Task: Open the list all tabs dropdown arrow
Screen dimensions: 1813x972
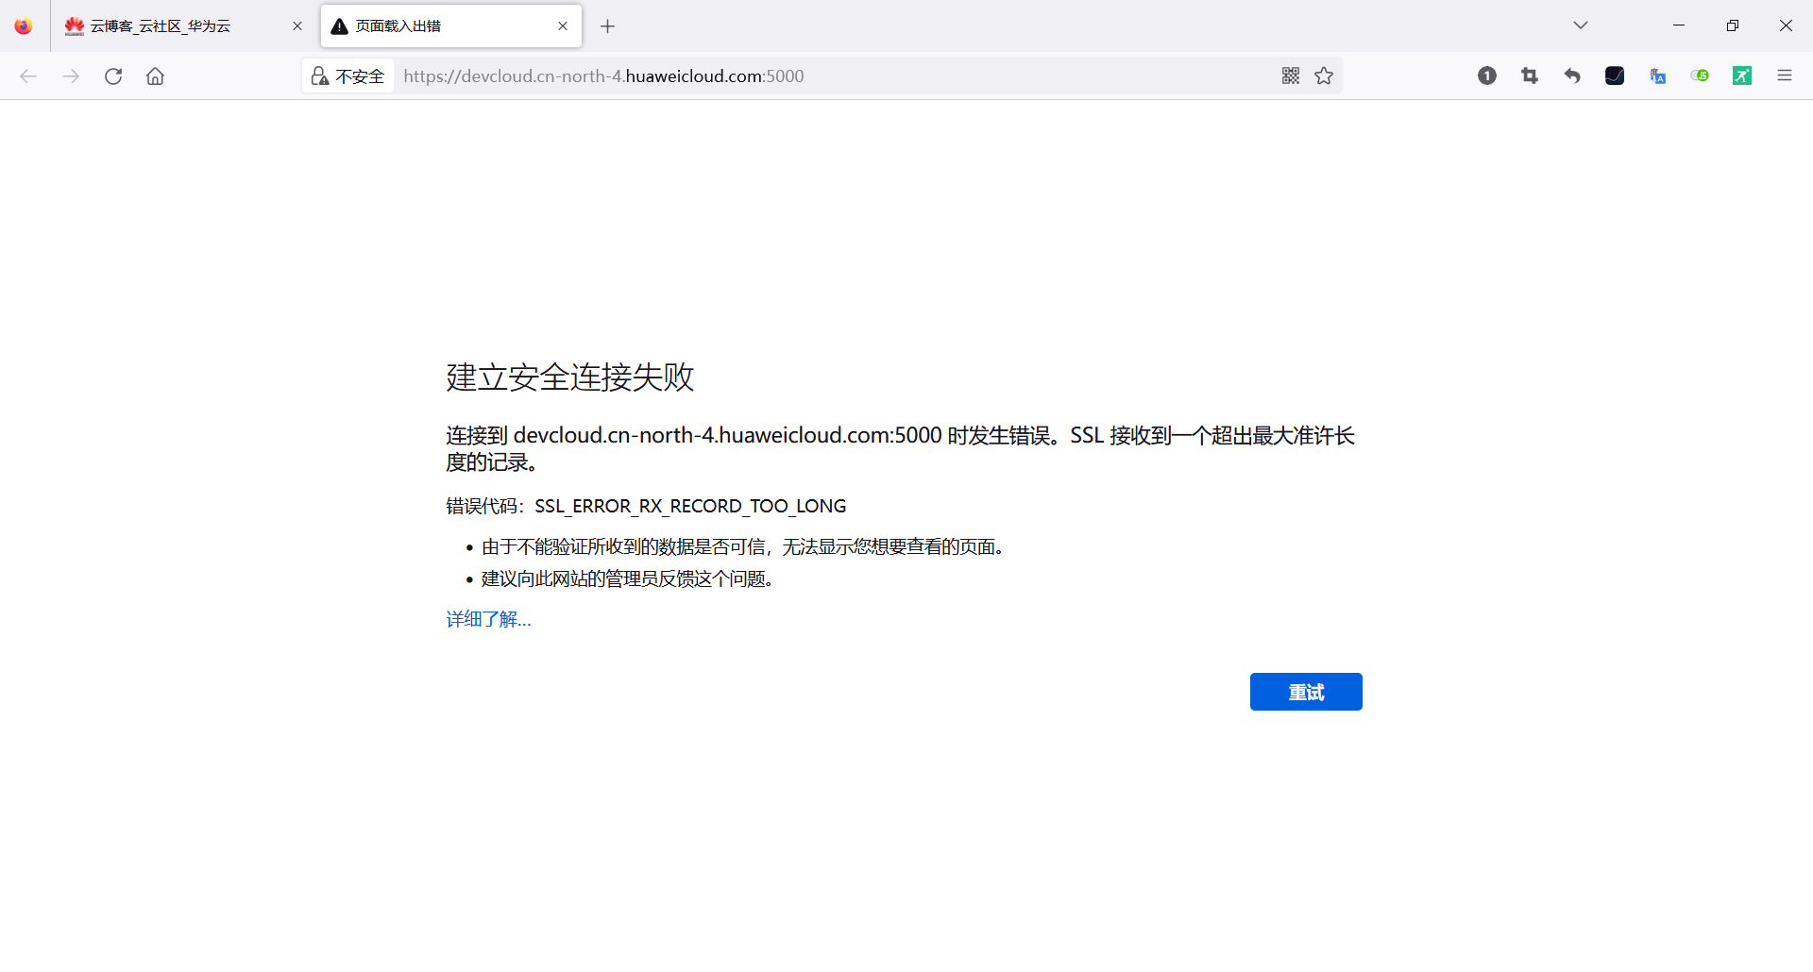Action: click(x=1581, y=25)
